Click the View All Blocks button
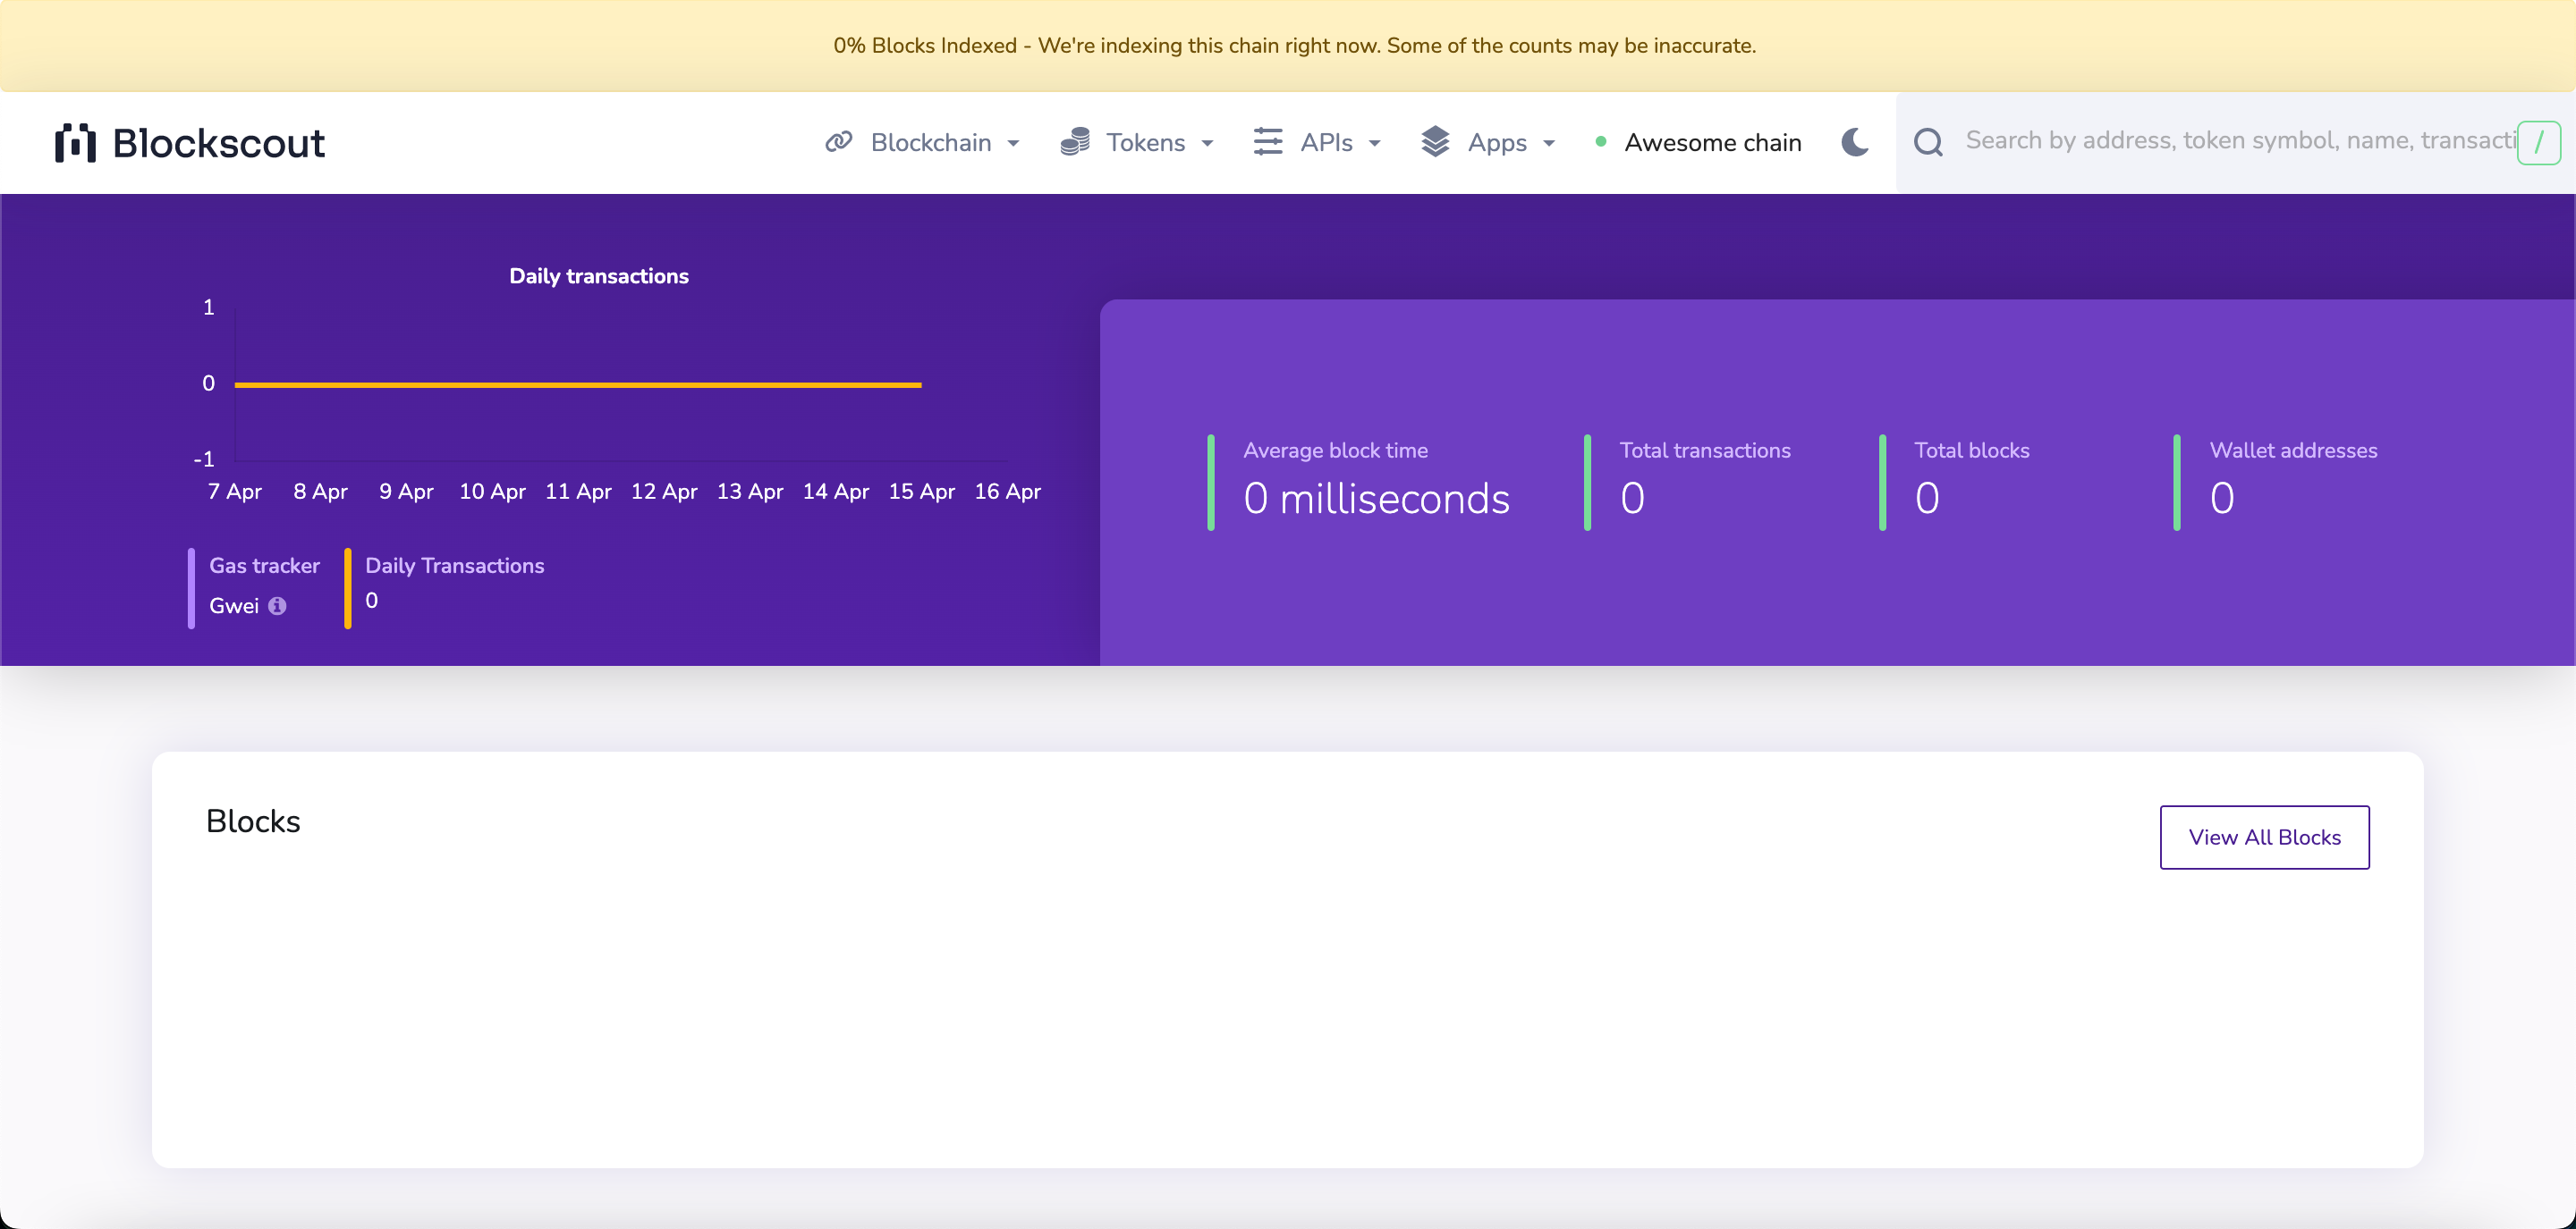 [2265, 838]
